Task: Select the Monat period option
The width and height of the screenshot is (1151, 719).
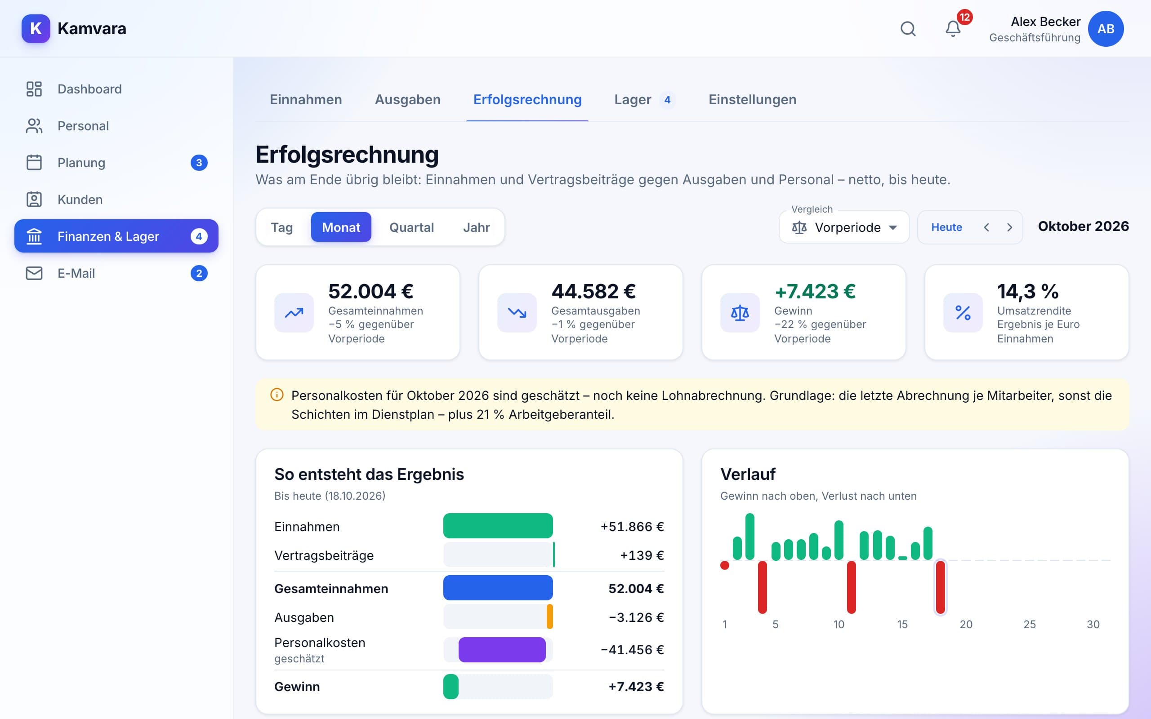Action: (x=341, y=227)
